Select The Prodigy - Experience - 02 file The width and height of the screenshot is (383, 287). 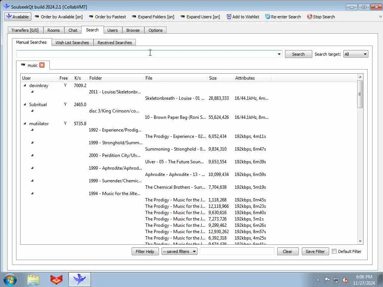(175, 136)
